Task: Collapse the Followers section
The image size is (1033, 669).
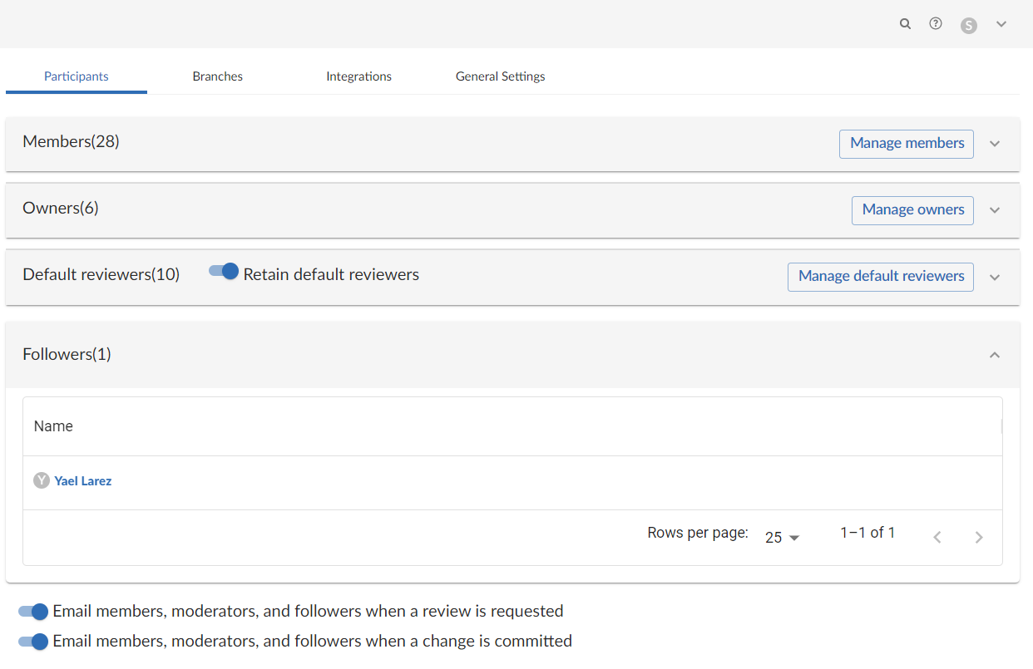Action: (995, 354)
